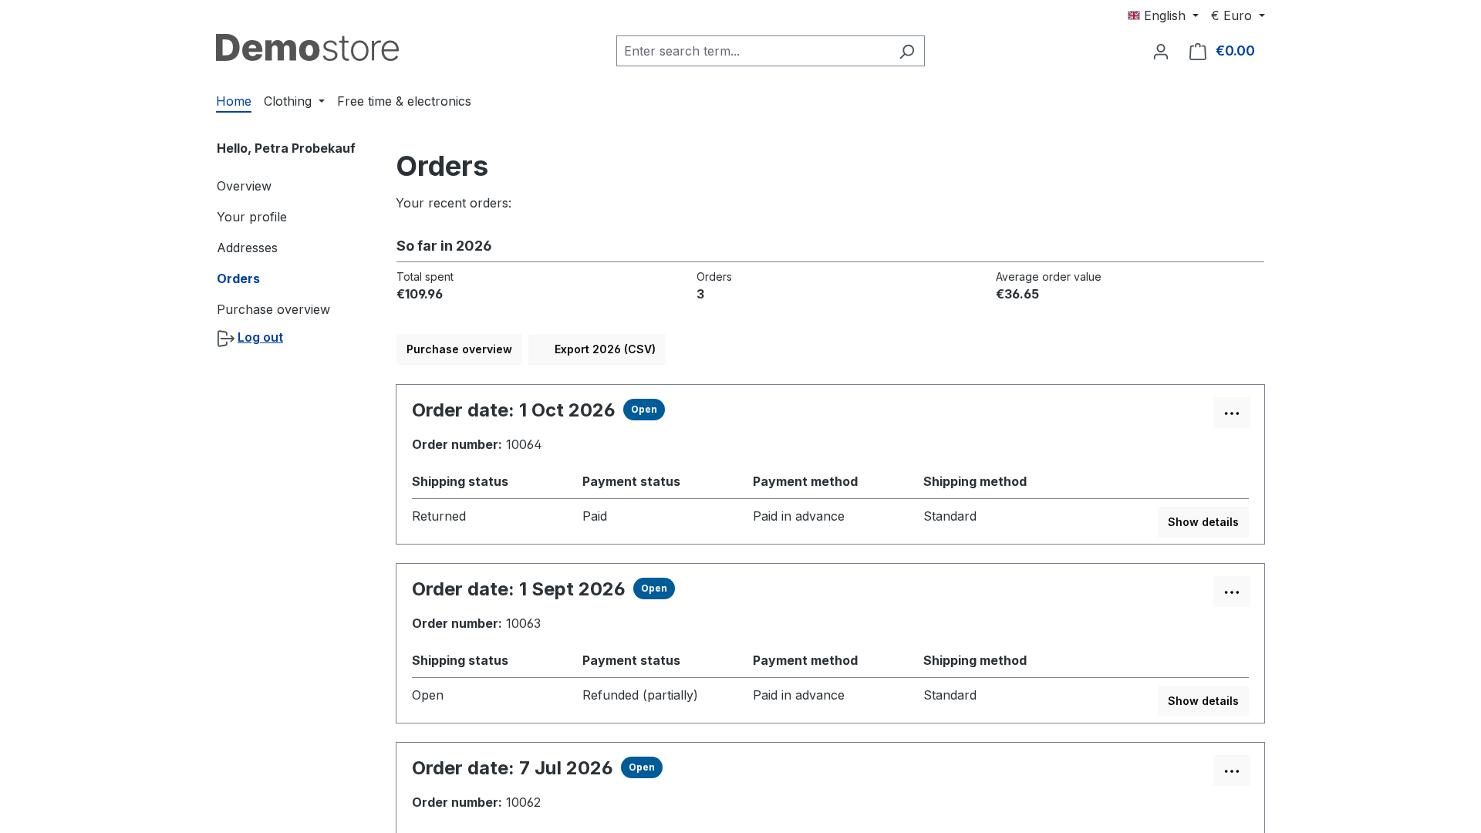Click the Demostore logo
This screenshot has width=1481, height=833.
(307, 48)
